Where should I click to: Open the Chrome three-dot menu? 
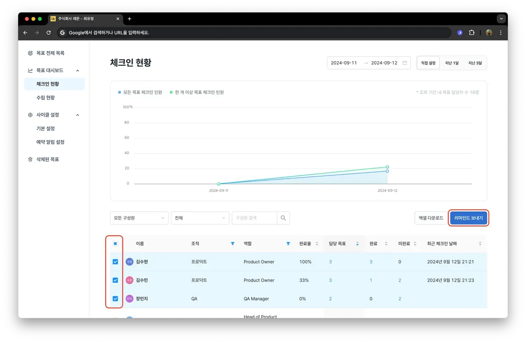pos(500,33)
